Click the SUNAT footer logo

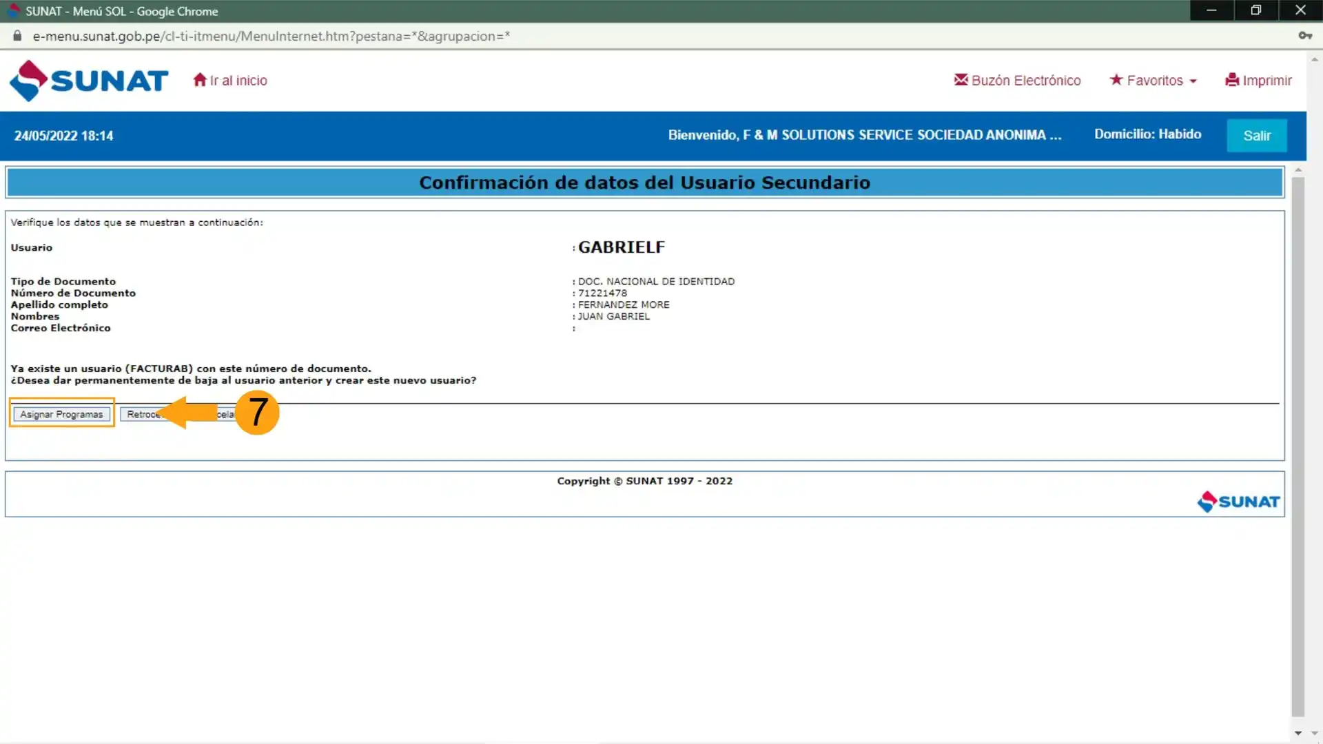pyautogui.click(x=1238, y=502)
